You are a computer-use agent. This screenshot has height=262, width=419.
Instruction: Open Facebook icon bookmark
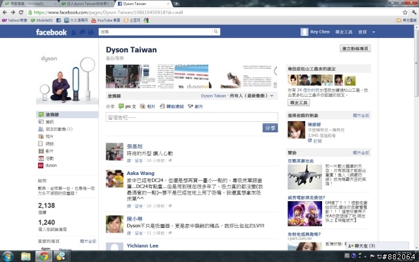58,20
